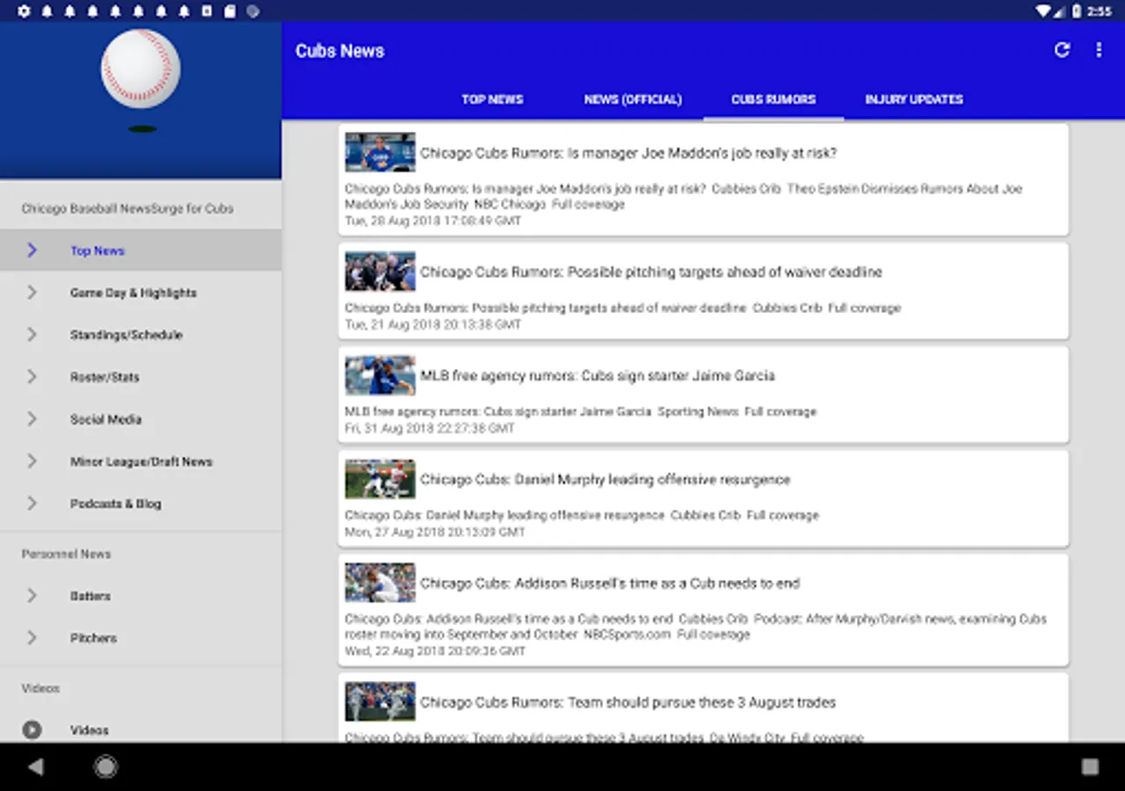This screenshot has height=791, width=1125.
Task: Open pitching targets ahead of waiver deadline article
Action: point(703,291)
